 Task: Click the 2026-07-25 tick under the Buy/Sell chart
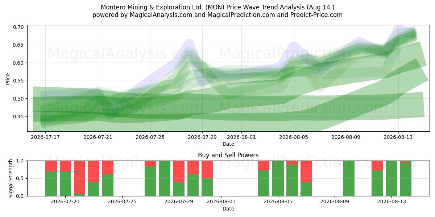(x=122, y=202)
